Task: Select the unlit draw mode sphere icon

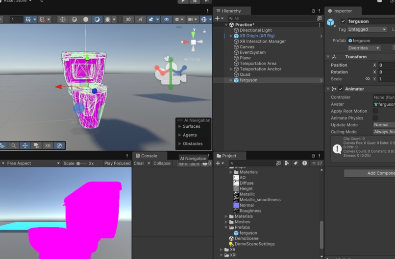Action: click(86, 20)
